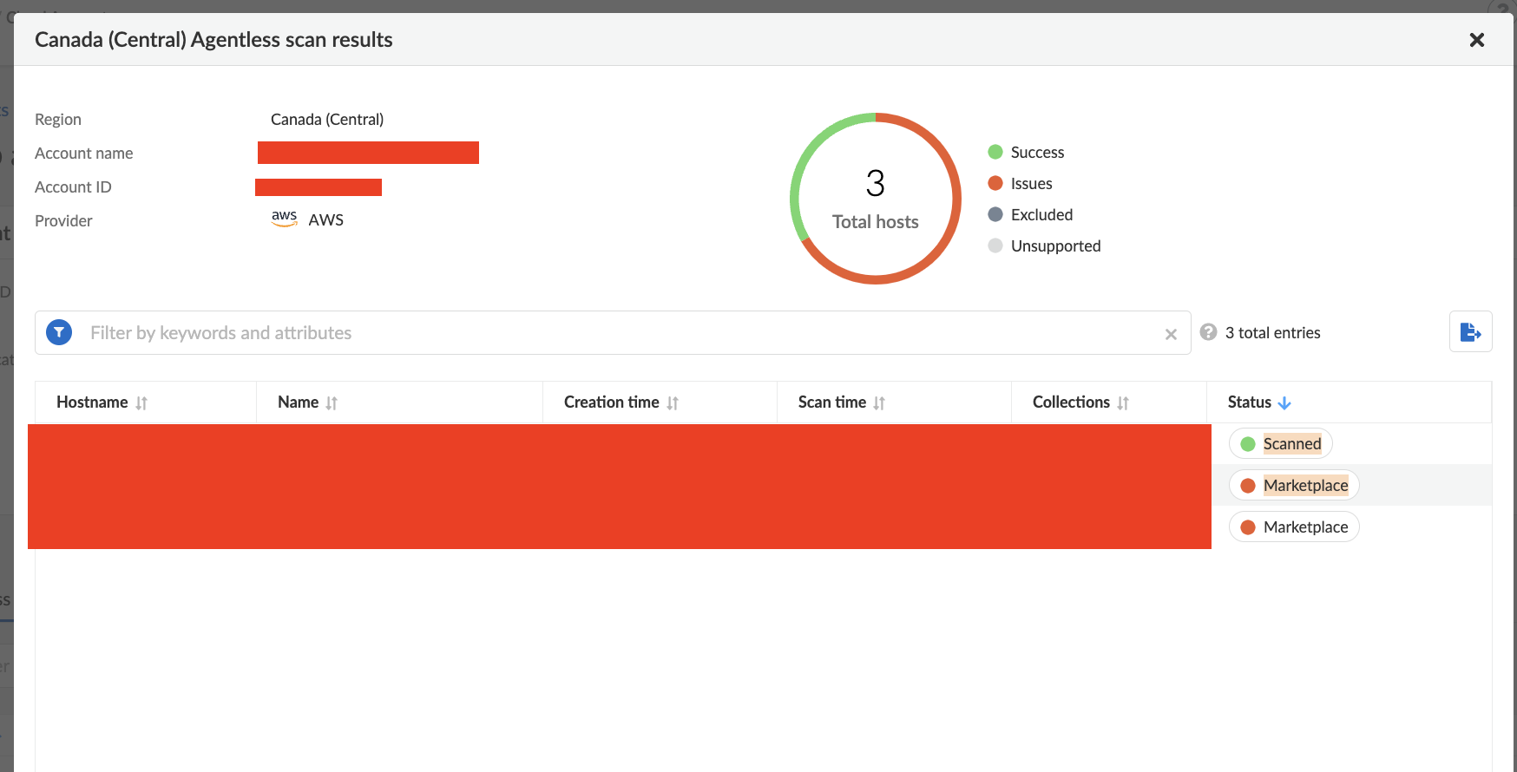Click the AWS provider name text
The image size is (1517, 772).
(326, 220)
